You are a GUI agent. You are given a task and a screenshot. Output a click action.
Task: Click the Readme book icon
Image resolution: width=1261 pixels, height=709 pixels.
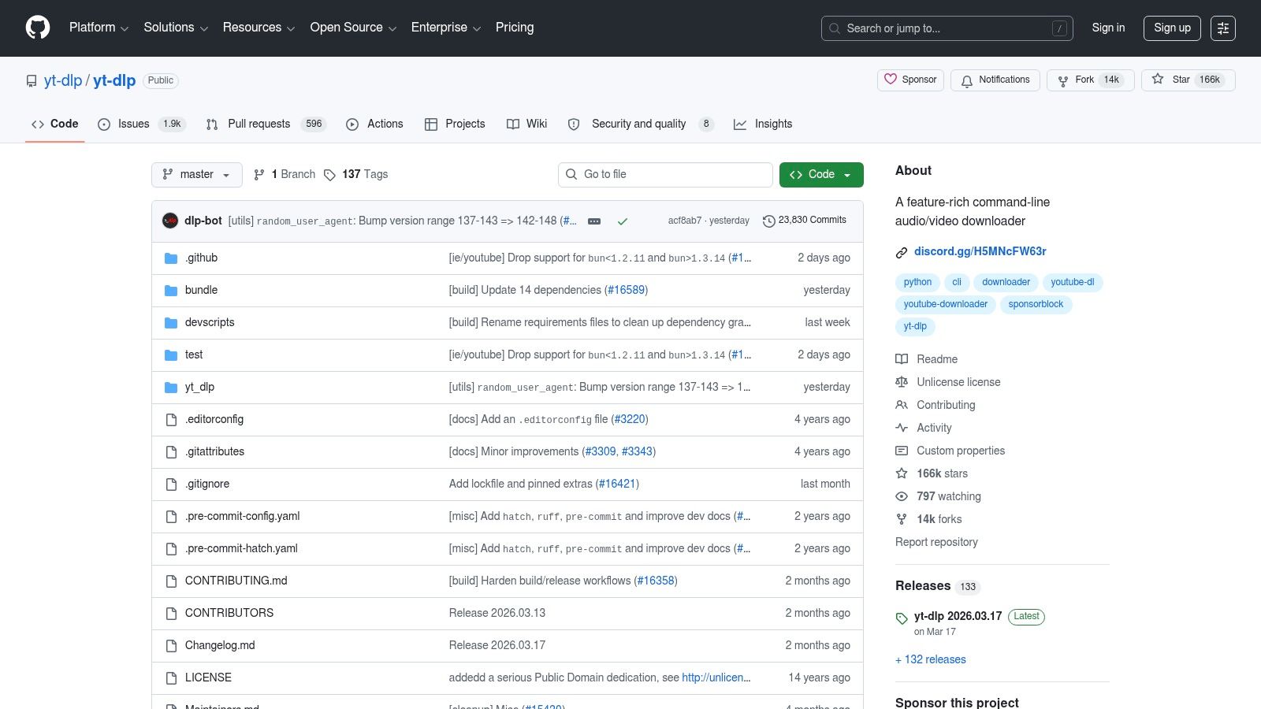(x=902, y=359)
